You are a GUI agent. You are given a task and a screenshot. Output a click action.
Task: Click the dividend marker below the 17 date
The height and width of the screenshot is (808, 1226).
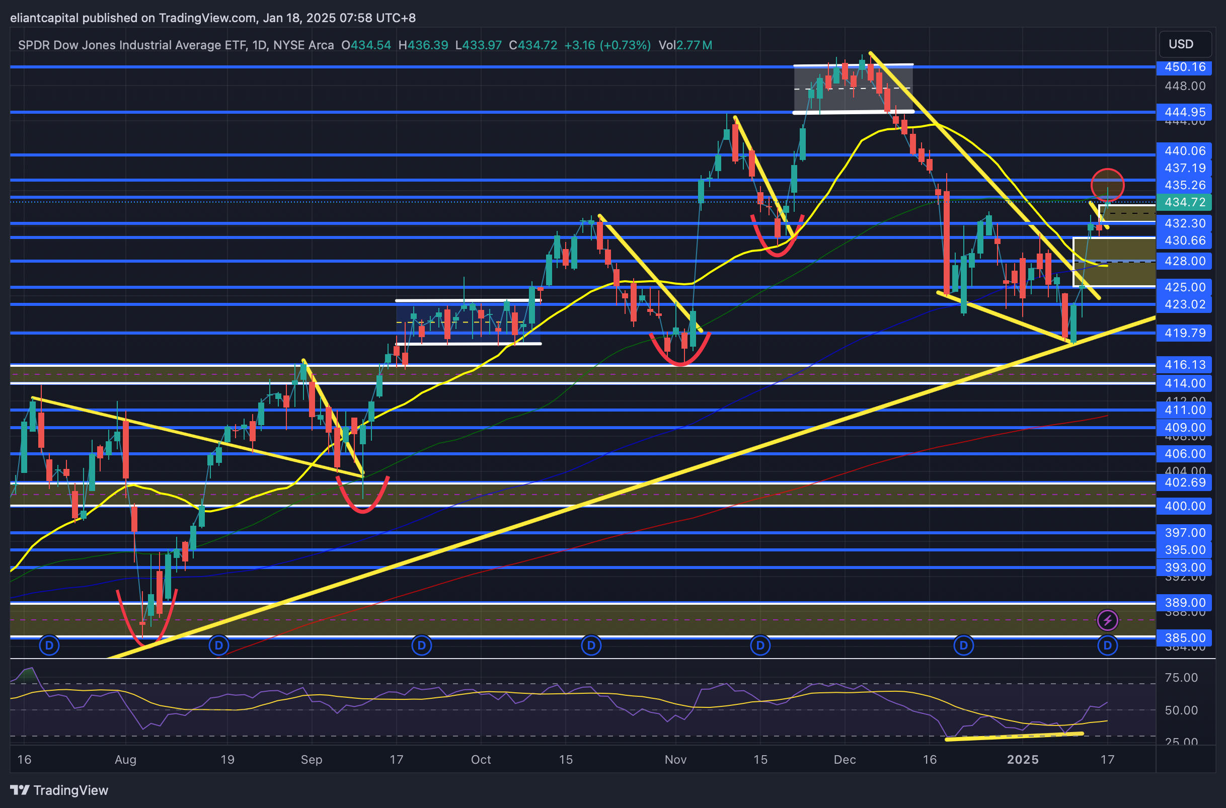click(x=1107, y=645)
